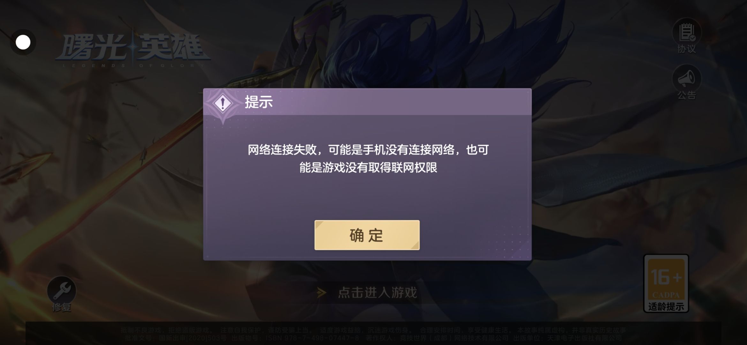The height and width of the screenshot is (345, 747).
Task: Tap the 修复 repair wrench icon
Action: tap(62, 290)
